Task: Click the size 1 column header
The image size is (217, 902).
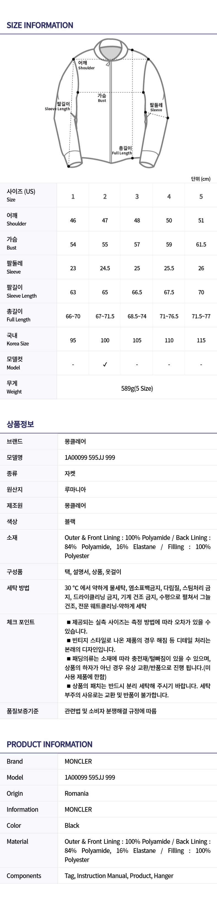Action: click(73, 196)
